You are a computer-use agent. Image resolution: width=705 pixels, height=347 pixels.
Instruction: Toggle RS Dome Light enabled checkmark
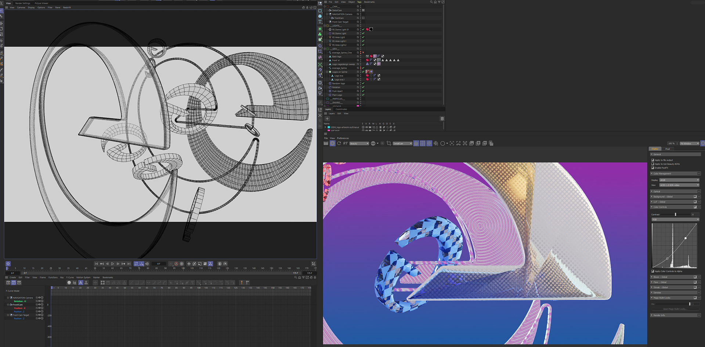coord(363,33)
